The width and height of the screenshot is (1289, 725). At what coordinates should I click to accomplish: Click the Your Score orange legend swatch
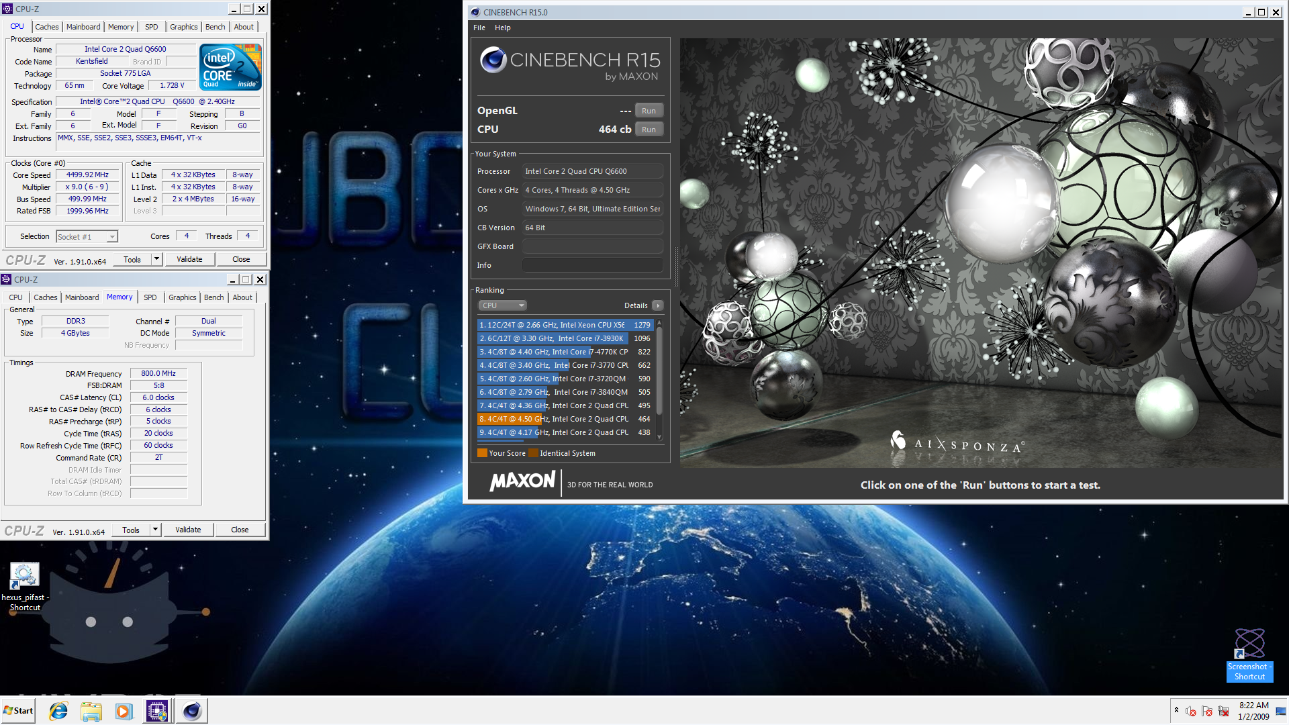482,453
